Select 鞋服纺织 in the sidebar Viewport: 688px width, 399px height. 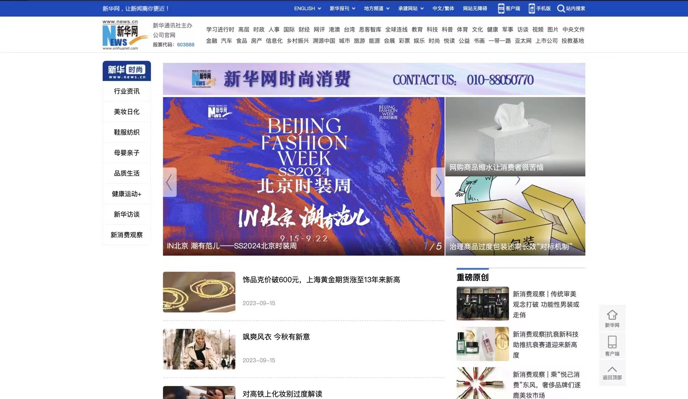(x=127, y=132)
